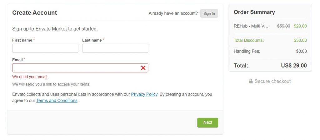The image size is (320, 140).
Task: Click the Sign In button
Action: pyautogui.click(x=209, y=13)
